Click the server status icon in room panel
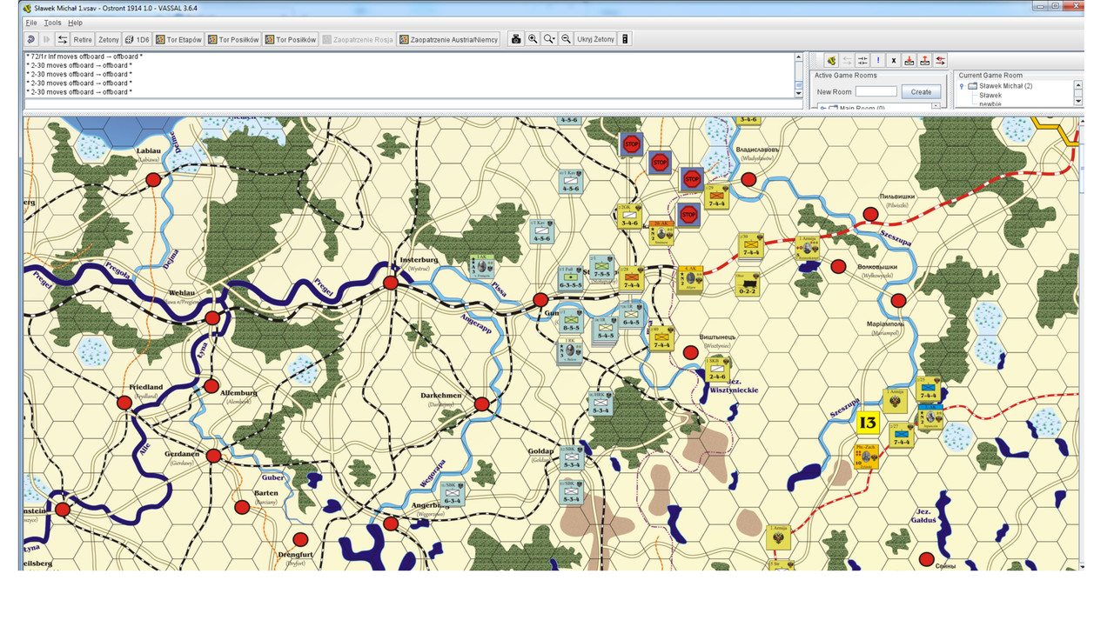This screenshot has width=1114, height=627. 831,60
